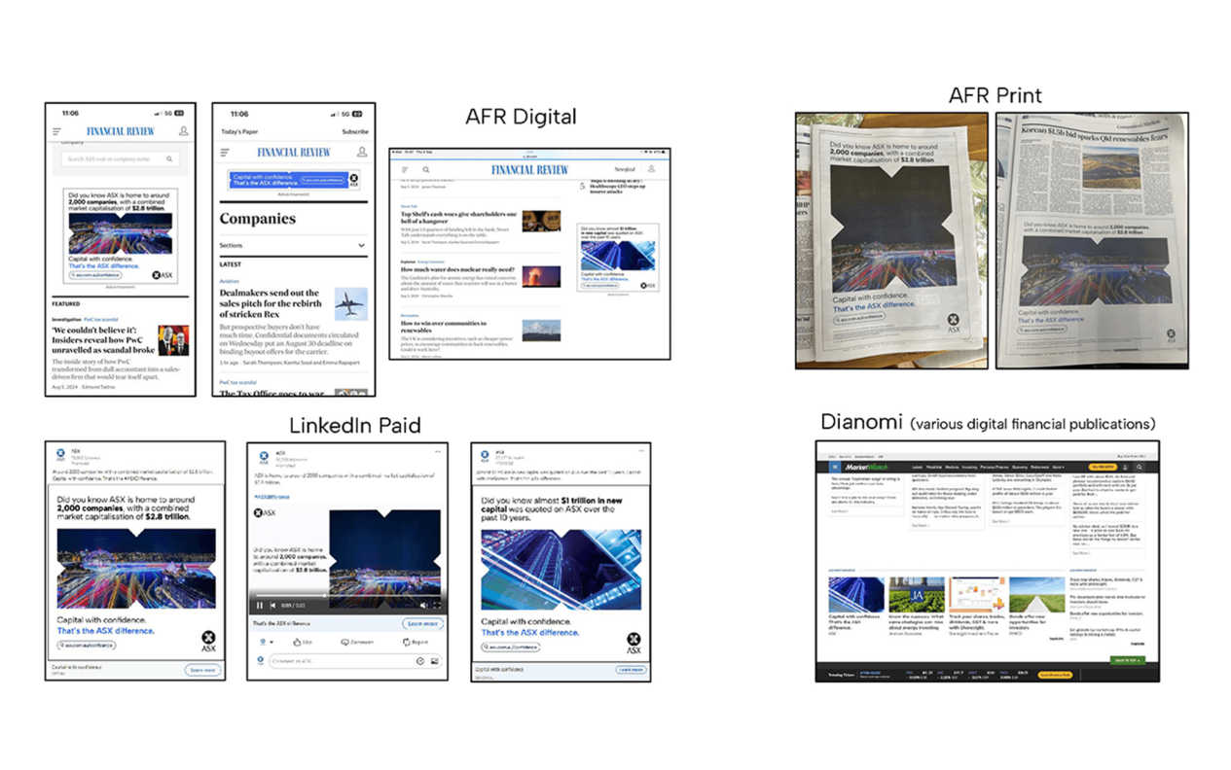Click the yellow button in MarketWatch ticker bar
Viewport: 1231px width, 770px height.
[x=1055, y=674]
